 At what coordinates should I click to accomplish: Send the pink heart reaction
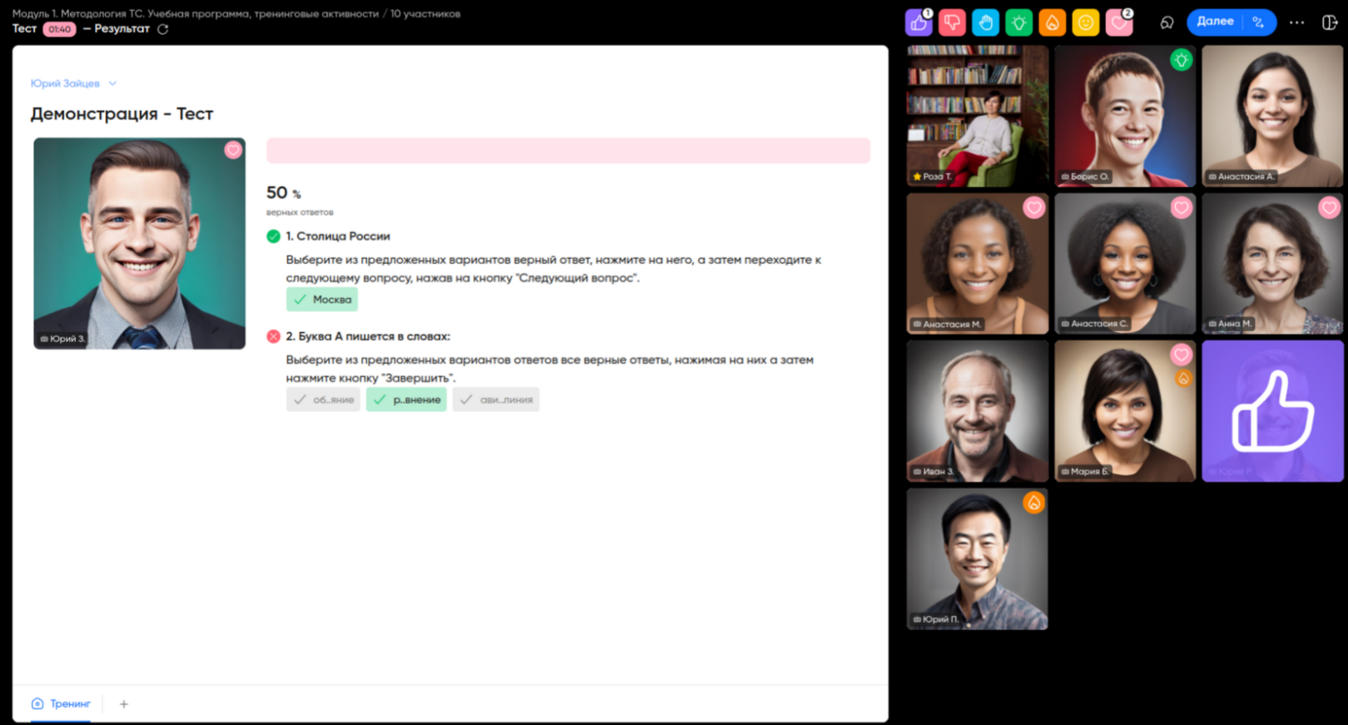[x=1119, y=22]
